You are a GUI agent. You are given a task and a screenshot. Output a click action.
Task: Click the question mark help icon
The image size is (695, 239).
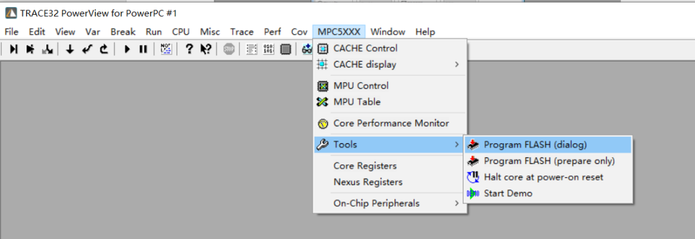[189, 49]
